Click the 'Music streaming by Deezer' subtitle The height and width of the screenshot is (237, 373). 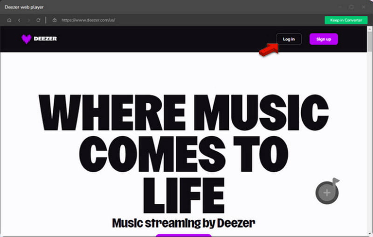[x=183, y=223]
